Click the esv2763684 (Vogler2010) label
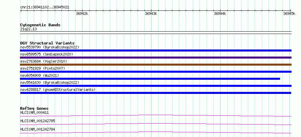This screenshot has height=137, width=301. pos(44,61)
